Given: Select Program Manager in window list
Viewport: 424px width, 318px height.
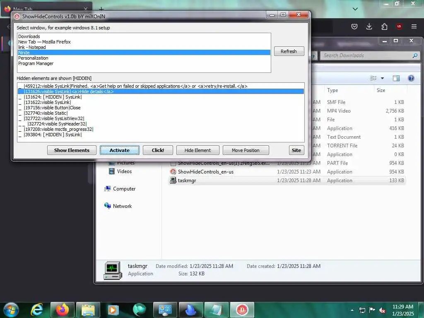Looking at the screenshot, I should 144,63.
